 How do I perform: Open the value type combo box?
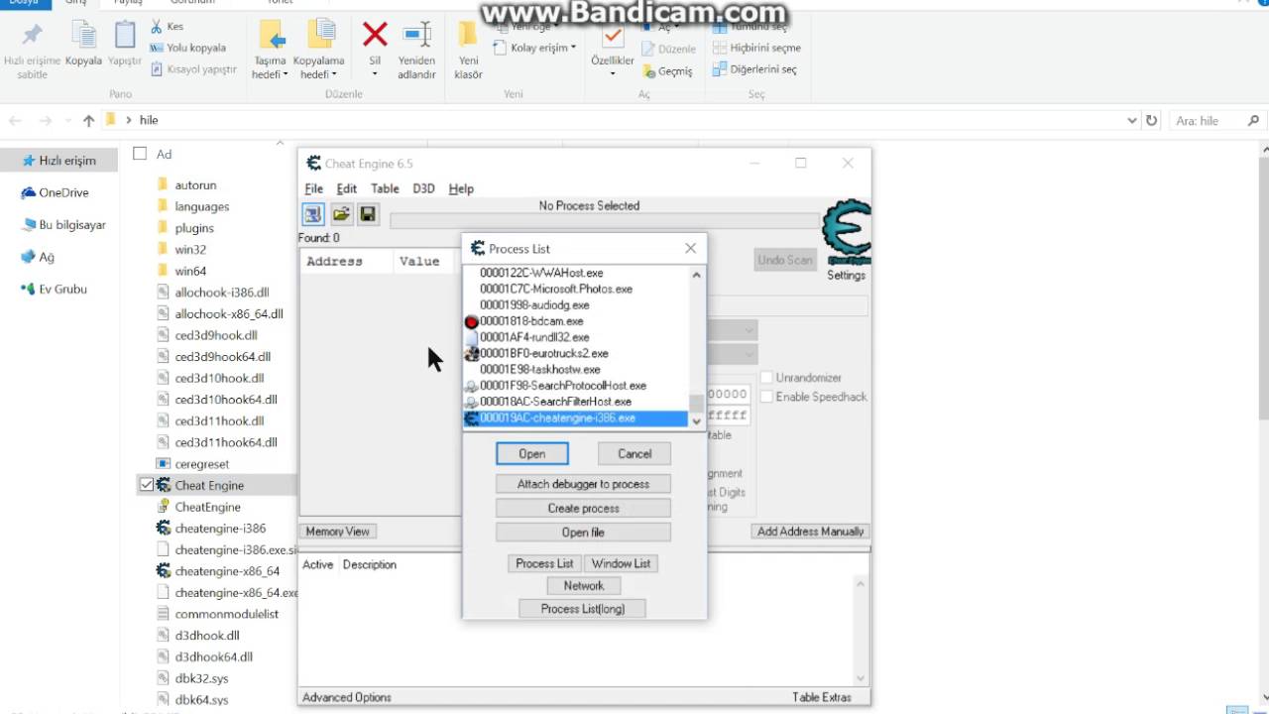click(733, 354)
